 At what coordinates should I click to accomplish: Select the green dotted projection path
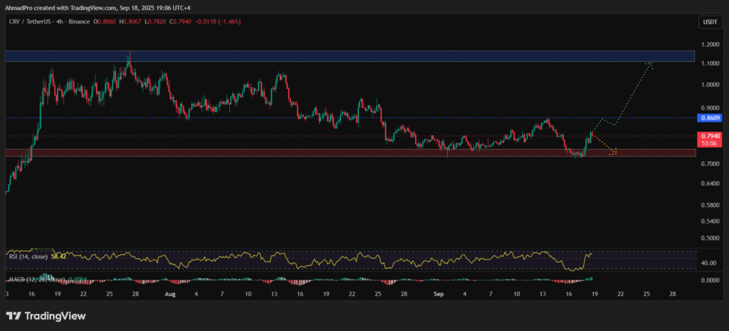click(x=623, y=95)
